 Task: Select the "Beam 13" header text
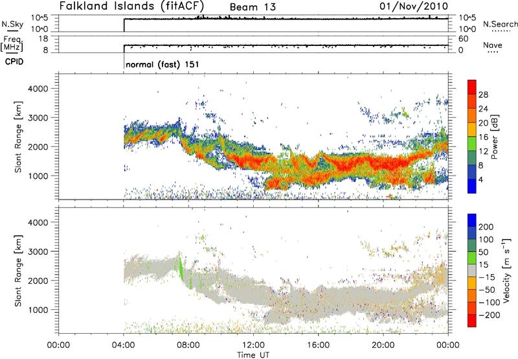coord(253,7)
